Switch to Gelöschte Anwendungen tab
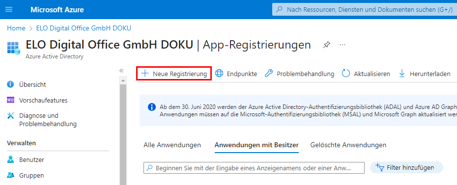This screenshot has width=457, height=185. click(x=348, y=145)
